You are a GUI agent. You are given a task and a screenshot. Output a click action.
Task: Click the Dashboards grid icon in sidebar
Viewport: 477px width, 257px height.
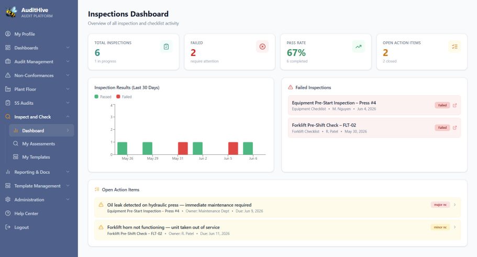[8, 48]
